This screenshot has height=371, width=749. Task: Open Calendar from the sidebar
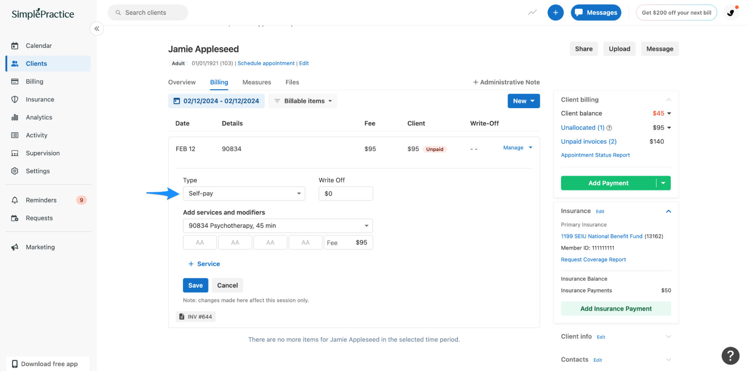(39, 45)
